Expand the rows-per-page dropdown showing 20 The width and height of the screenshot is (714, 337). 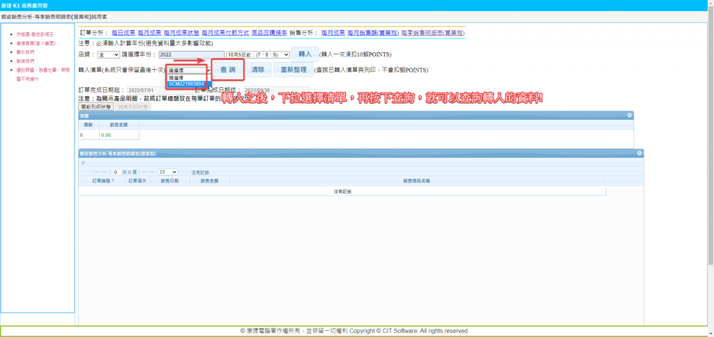point(167,171)
